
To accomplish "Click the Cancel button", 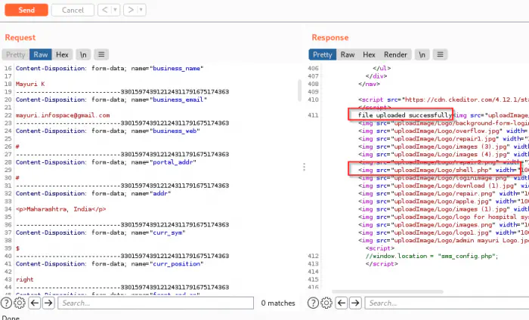I will tap(73, 11).
